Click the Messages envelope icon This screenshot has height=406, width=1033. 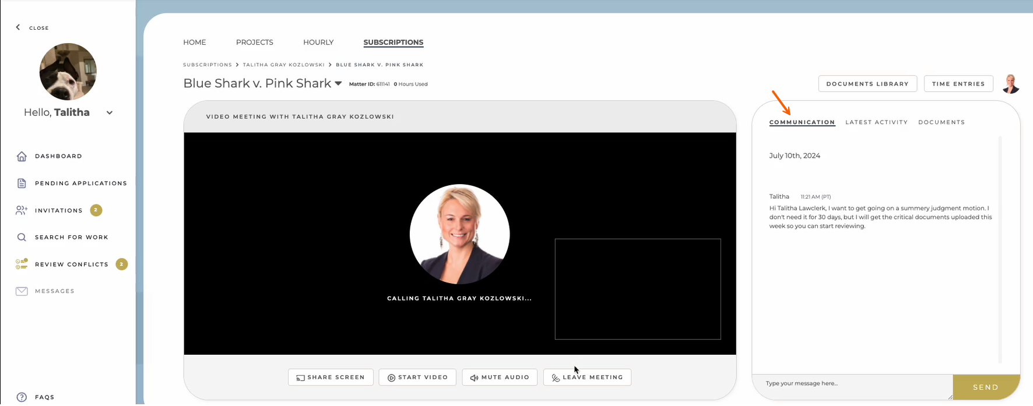tap(22, 291)
